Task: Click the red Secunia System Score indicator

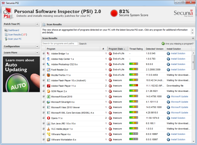Action: 114,13
